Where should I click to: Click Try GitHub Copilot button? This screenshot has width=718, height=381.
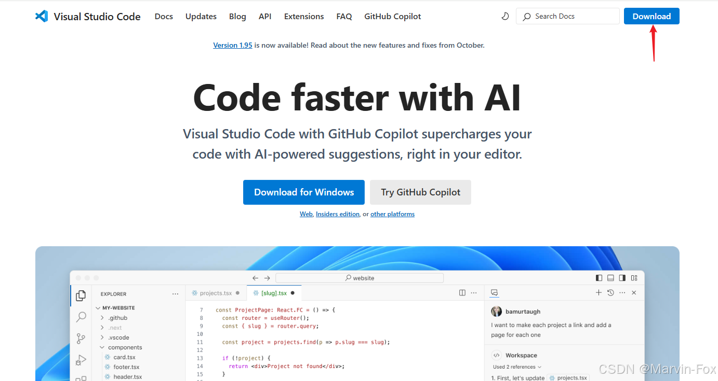[x=420, y=192]
